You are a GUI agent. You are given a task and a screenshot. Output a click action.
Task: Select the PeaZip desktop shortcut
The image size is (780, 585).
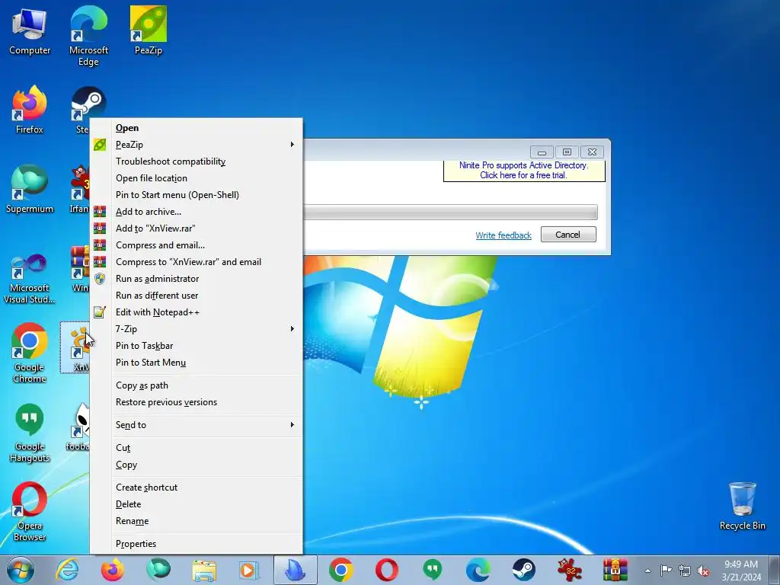pyautogui.click(x=149, y=30)
